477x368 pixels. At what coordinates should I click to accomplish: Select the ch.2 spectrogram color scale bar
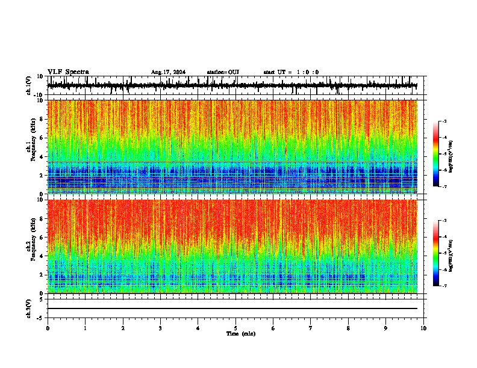pyautogui.click(x=436, y=253)
